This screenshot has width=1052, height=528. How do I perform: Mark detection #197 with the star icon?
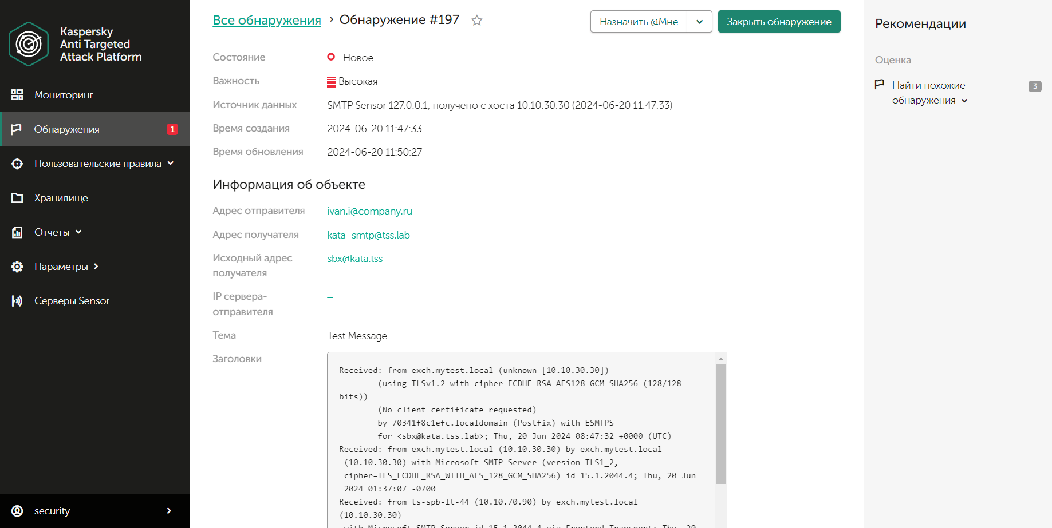[x=476, y=21]
